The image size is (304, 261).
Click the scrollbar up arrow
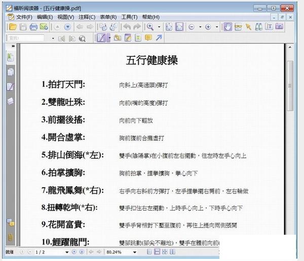[x=290, y=47]
